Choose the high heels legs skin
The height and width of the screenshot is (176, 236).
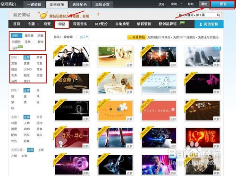[116, 138]
